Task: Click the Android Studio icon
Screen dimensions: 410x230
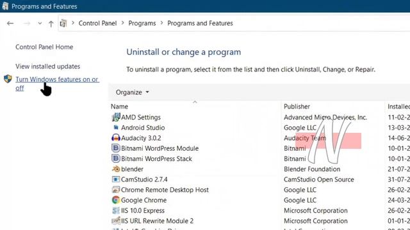Action: (x=116, y=128)
